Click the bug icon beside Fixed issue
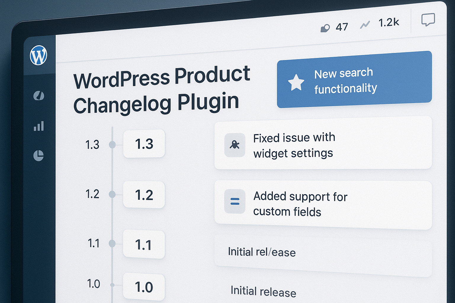Image resolution: width=455 pixels, height=303 pixels. point(235,145)
